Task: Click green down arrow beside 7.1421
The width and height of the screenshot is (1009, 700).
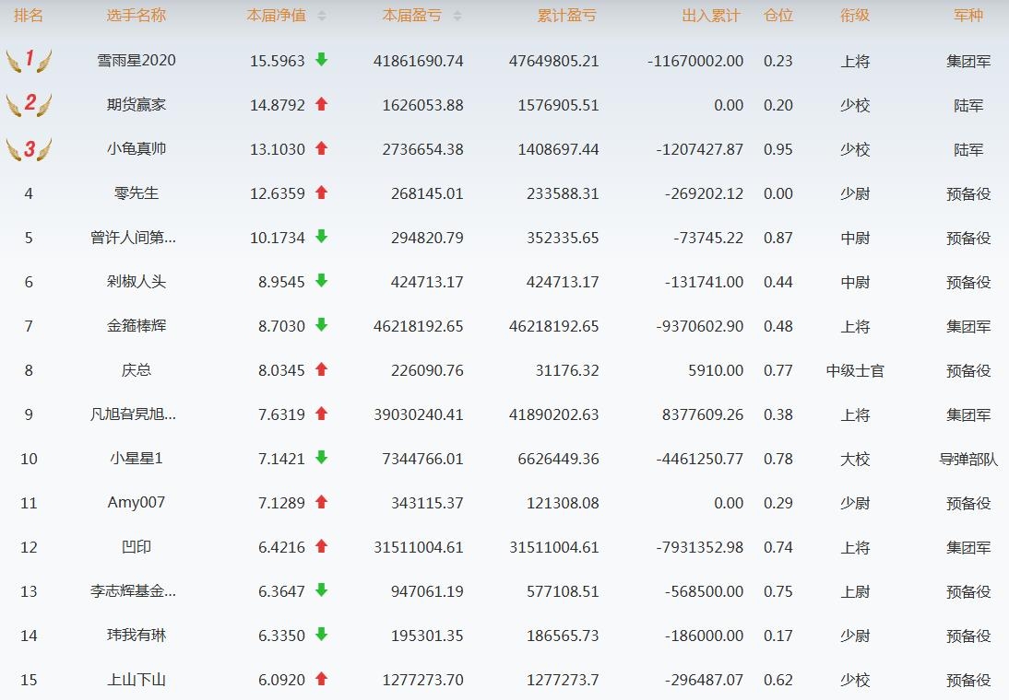Action: 321,458
